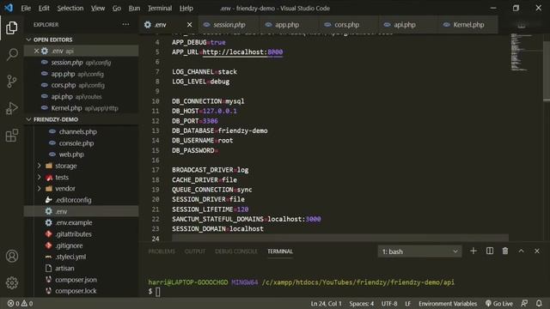Open the Terminal menu
The height and width of the screenshot is (309, 550).
[160, 8]
